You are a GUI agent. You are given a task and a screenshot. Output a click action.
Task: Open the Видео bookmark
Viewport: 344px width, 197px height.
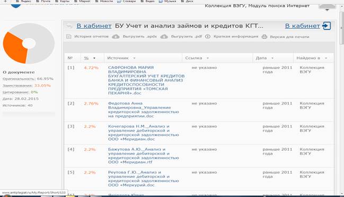pyautogui.click(x=148, y=1)
